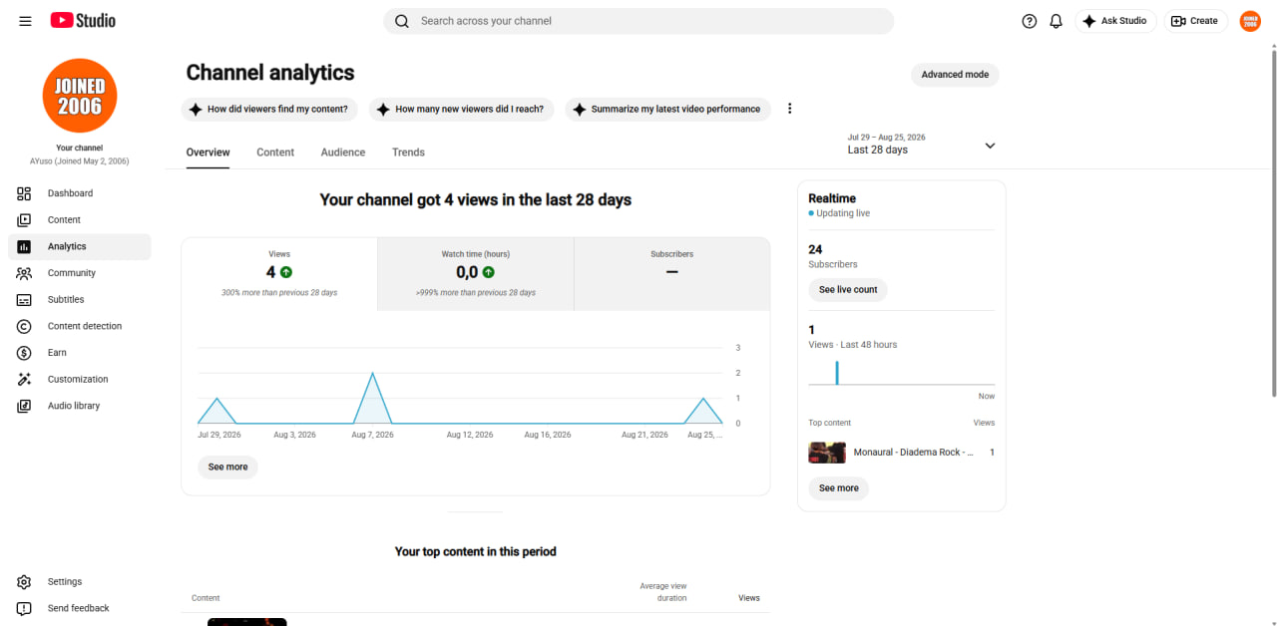The height and width of the screenshot is (626, 1277).
Task: Click 'Your top content in this period' heading
Action: point(476,551)
